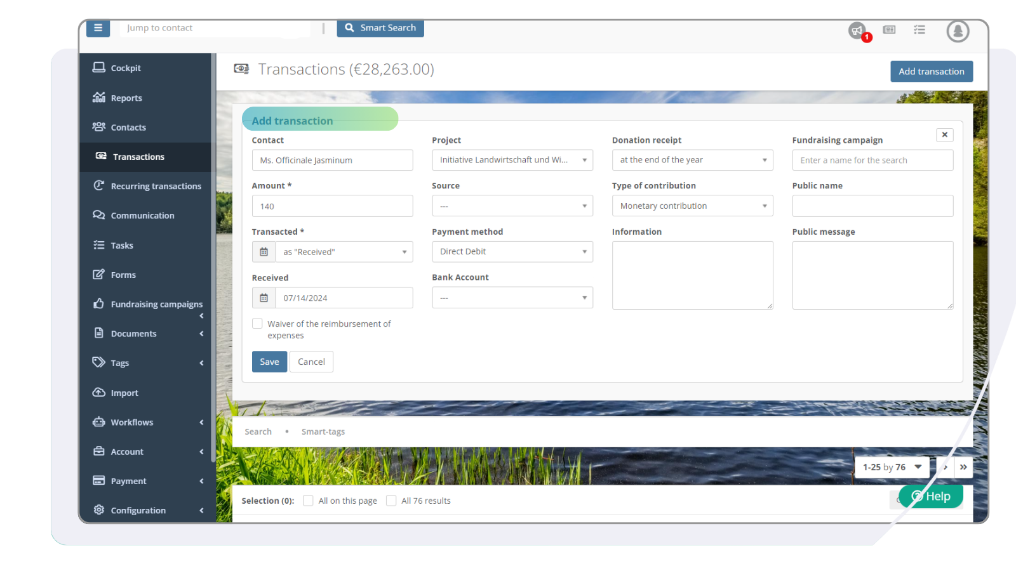Open the Type of contribution dropdown
1016x571 pixels.
point(692,206)
